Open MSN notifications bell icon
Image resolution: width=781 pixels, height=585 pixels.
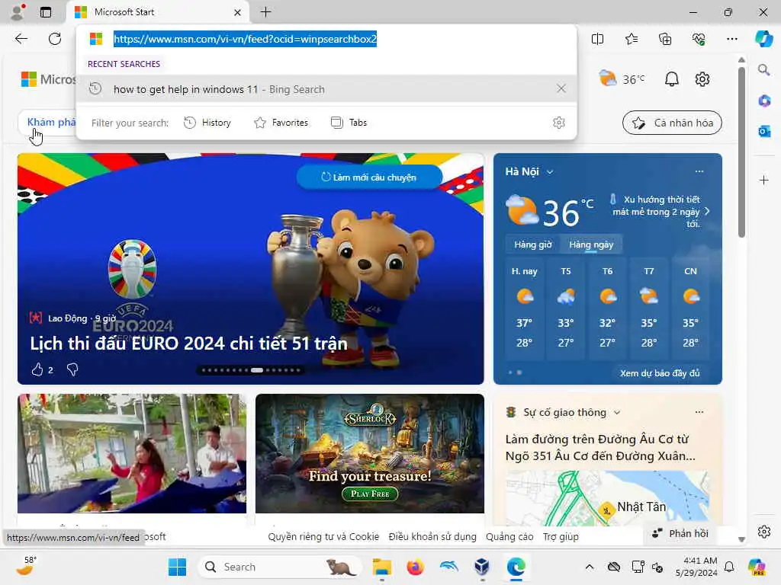pyautogui.click(x=671, y=79)
